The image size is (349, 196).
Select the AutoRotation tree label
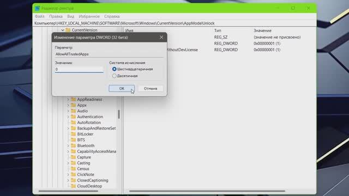(89, 122)
